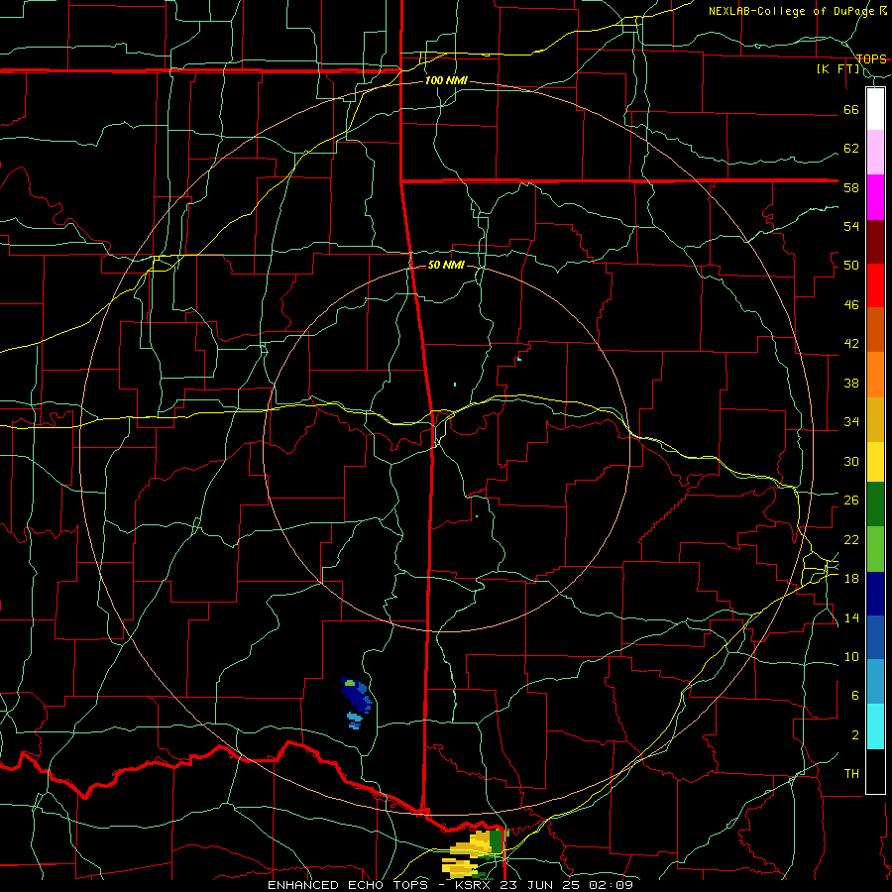The width and height of the screenshot is (892, 892).
Task: Click the cyan legend swatch
Action: (x=875, y=726)
